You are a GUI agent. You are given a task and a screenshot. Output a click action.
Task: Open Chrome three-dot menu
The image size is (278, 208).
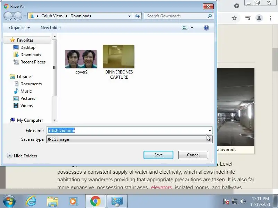[270, 18]
